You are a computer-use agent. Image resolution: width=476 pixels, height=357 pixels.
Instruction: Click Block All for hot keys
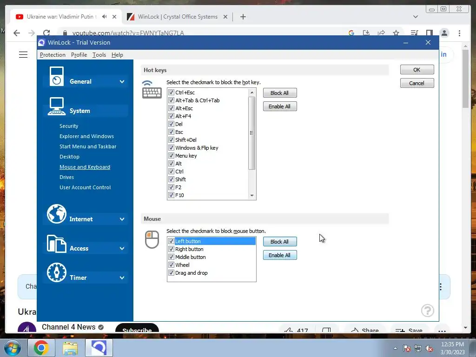pos(280,93)
